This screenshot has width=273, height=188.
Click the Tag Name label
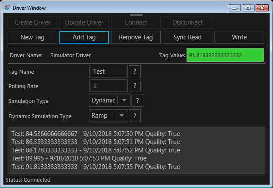click(21, 72)
